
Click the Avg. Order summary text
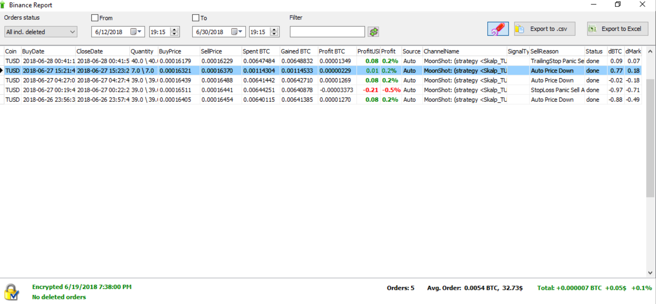coord(475,288)
